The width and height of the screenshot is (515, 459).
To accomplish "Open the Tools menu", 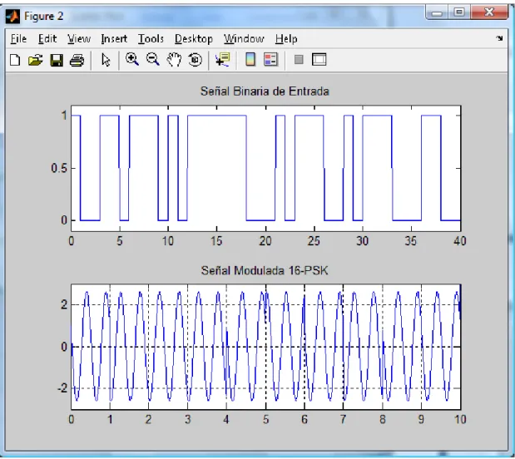I will tap(151, 39).
